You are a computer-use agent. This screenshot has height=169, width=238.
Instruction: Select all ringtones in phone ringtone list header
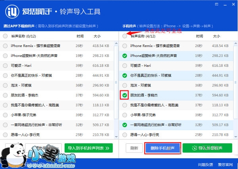click(125, 36)
